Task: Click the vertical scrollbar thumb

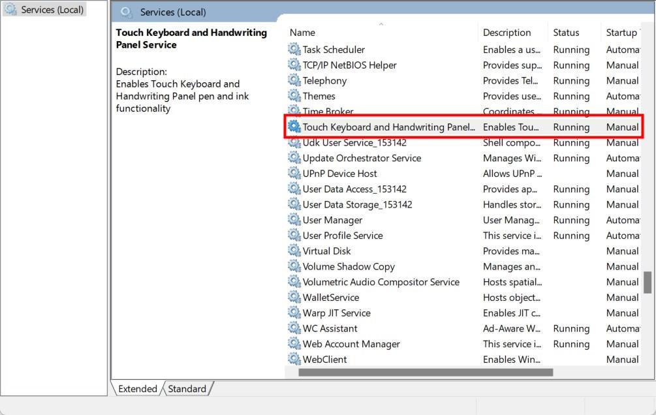Action: click(648, 283)
